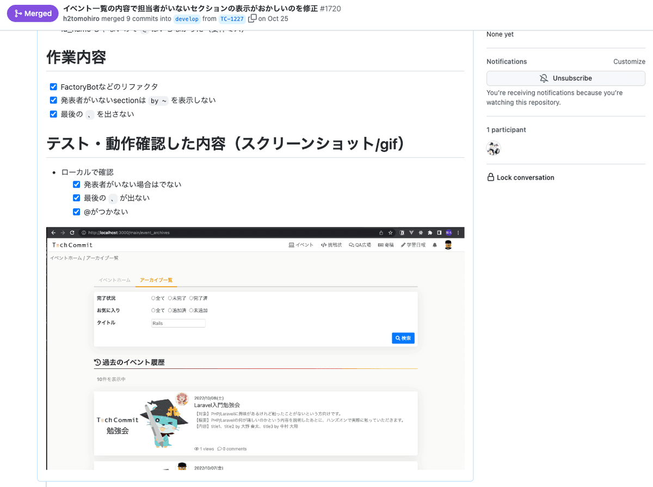Click the テスト・動作確認した内容 heading
This screenshot has height=487, width=653.
coord(226,144)
